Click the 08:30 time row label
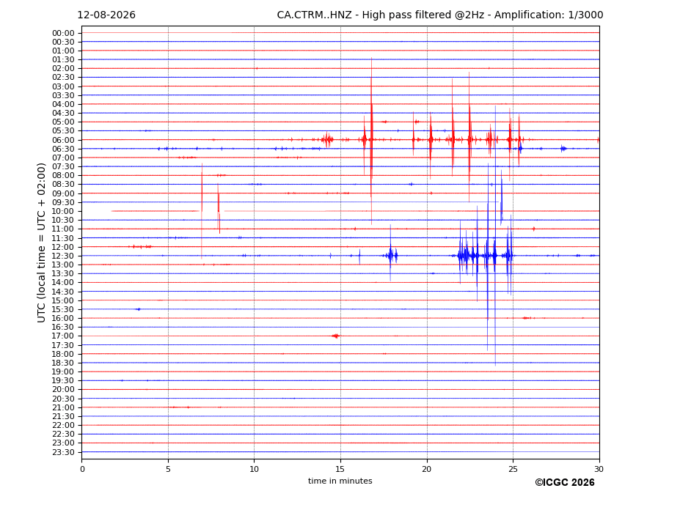This screenshot has height=510, width=680. coord(63,185)
